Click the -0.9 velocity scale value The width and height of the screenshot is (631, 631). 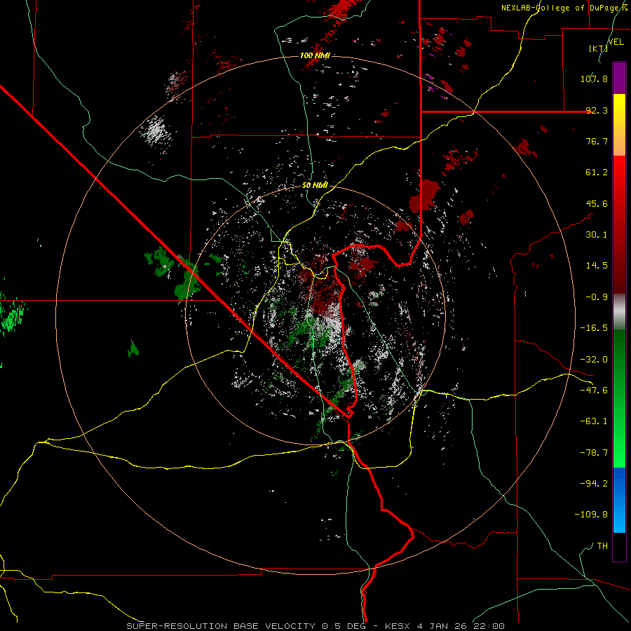tap(597, 297)
